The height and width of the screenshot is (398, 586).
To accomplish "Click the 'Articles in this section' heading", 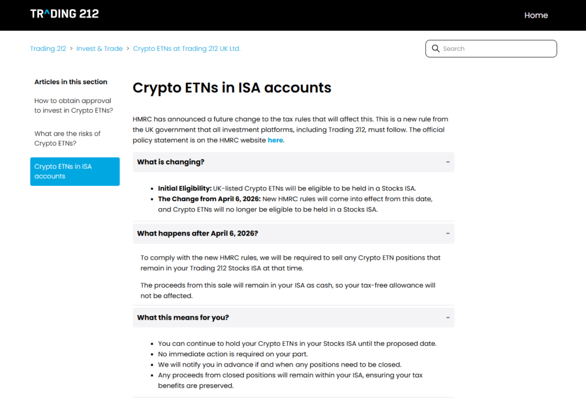I will coord(70,82).
